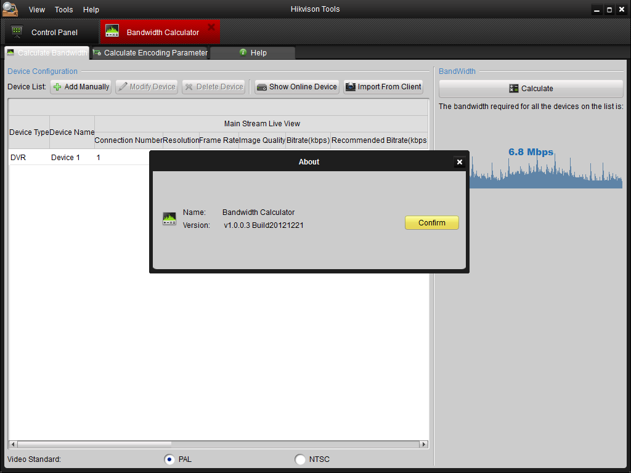Click the connection number value 1
631x473 pixels.
point(98,158)
